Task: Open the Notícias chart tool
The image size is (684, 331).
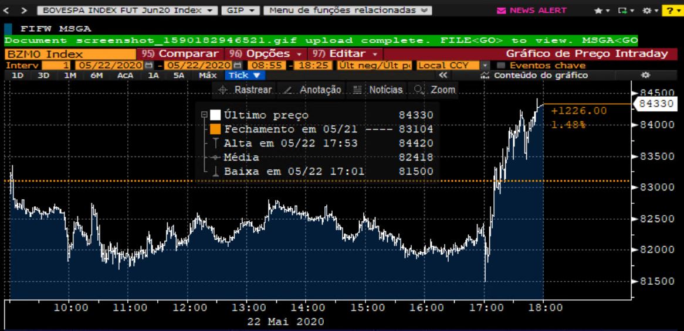Action: (378, 90)
